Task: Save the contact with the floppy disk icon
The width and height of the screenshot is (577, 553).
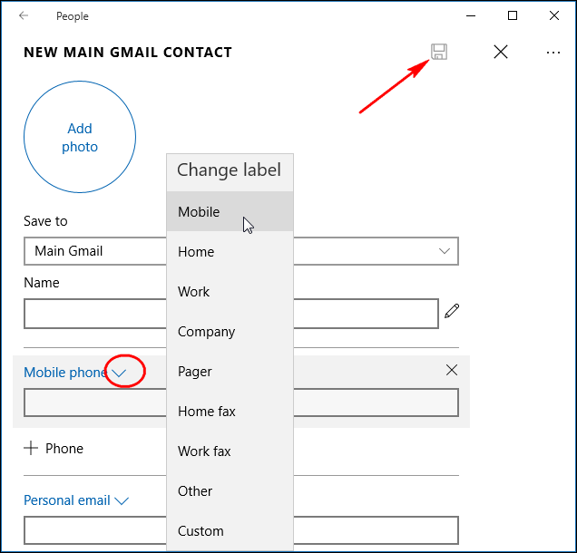Action: [x=439, y=52]
